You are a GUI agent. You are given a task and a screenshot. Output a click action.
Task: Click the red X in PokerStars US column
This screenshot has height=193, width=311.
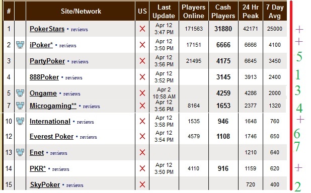(x=142, y=29)
